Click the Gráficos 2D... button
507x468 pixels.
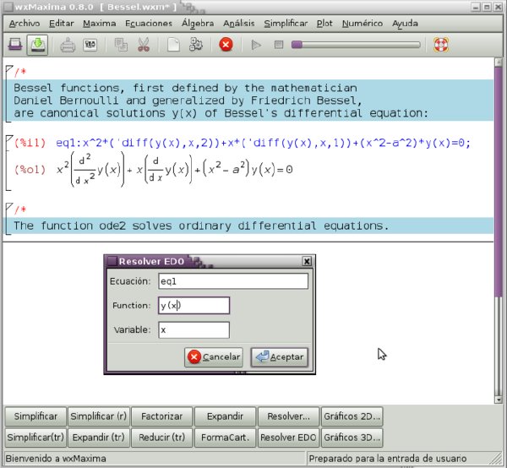(352, 416)
